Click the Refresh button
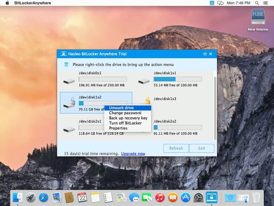 tap(176, 148)
